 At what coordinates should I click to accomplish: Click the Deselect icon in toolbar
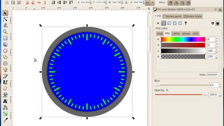click(19, 2)
